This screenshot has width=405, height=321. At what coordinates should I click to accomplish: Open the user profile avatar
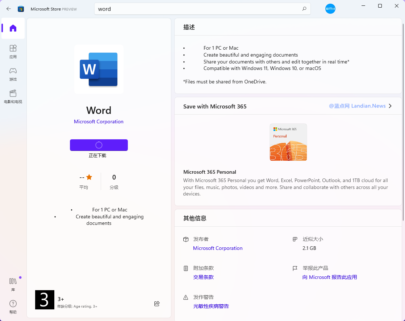click(x=330, y=9)
